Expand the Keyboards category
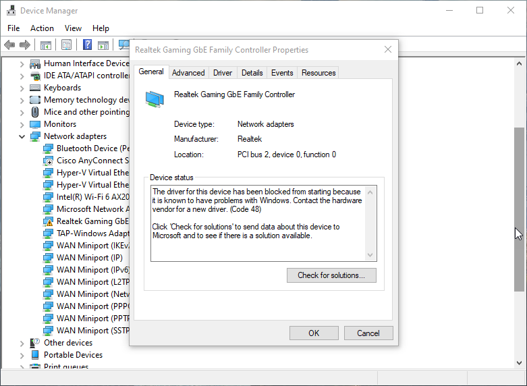The image size is (527, 386). pyautogui.click(x=22, y=88)
